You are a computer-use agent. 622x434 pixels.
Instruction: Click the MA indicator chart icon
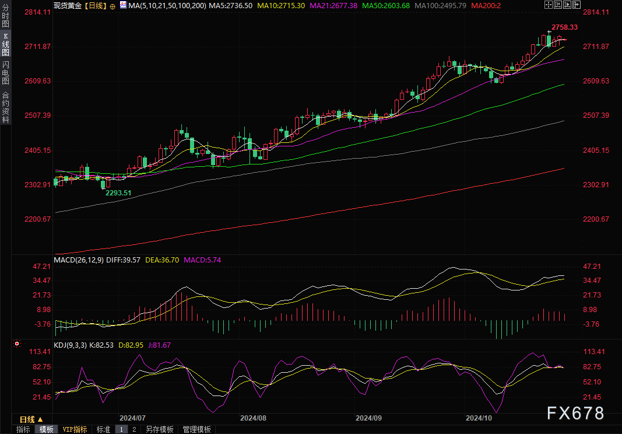point(122,5)
